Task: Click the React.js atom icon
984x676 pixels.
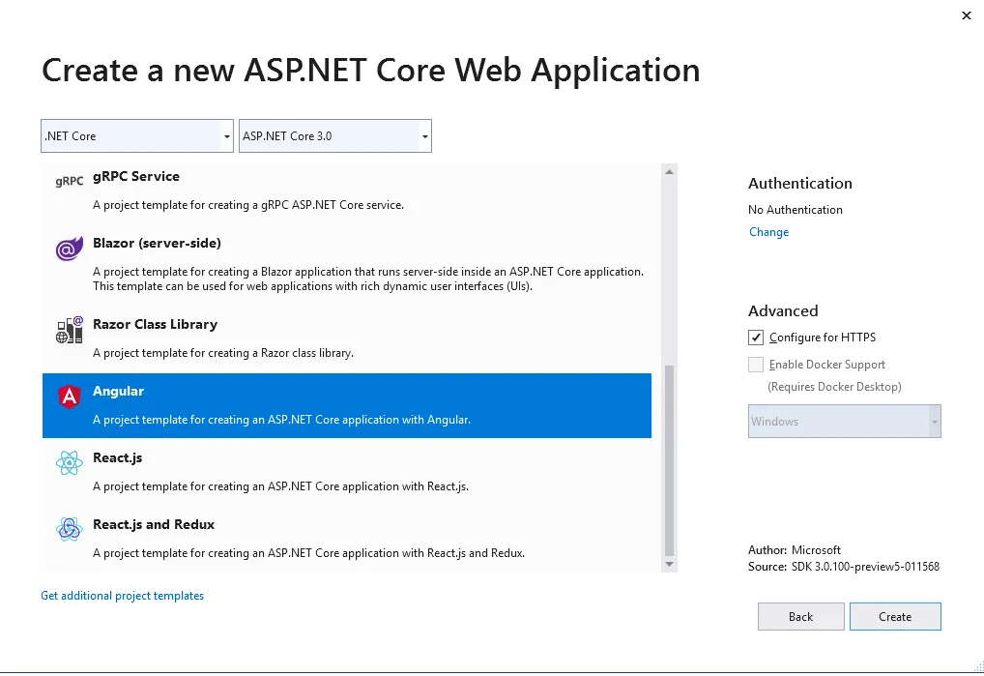Action: click(x=69, y=463)
